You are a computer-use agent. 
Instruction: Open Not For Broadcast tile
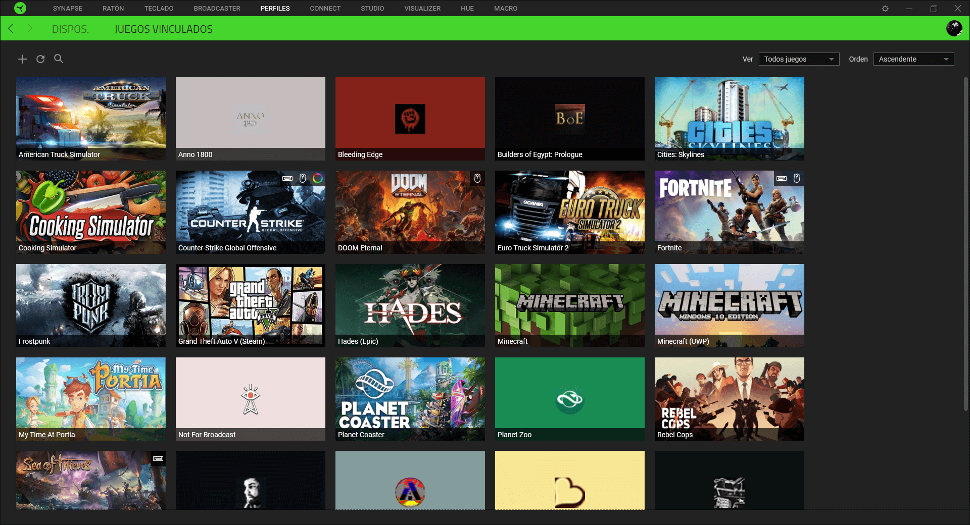pos(251,399)
